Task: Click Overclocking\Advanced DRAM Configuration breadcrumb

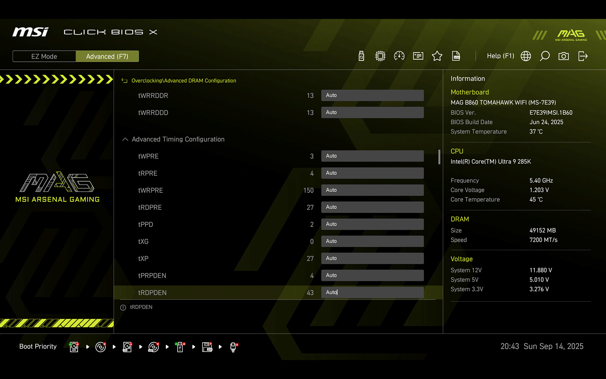Action: (184, 81)
